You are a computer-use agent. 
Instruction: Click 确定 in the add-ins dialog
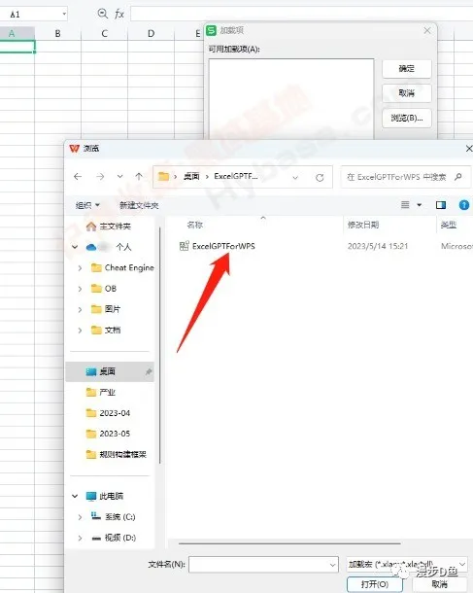point(407,69)
